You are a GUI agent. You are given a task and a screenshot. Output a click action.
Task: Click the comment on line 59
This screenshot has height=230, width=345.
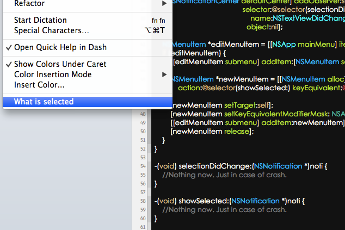[224, 209]
